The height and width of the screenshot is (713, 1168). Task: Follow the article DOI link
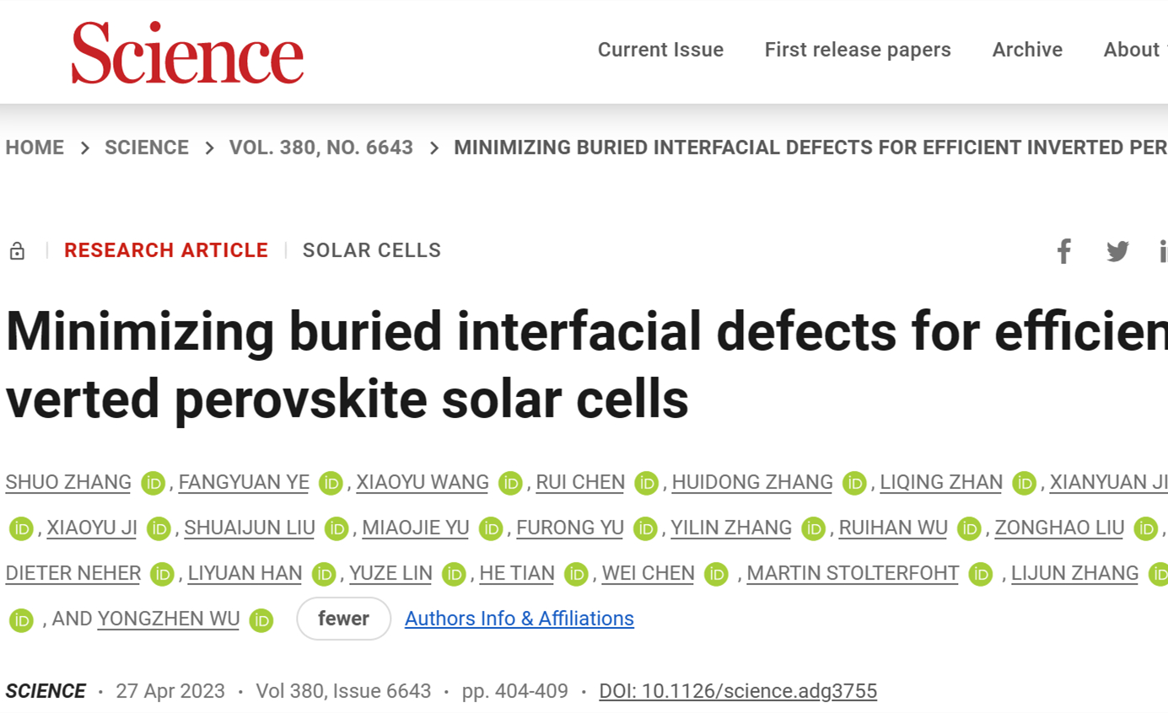[x=738, y=692]
